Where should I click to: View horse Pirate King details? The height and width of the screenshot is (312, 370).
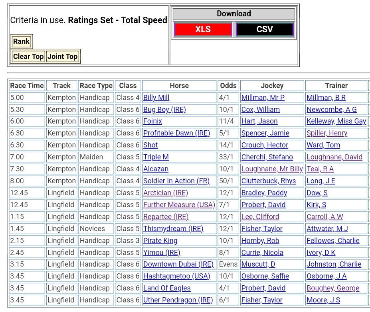(160, 241)
